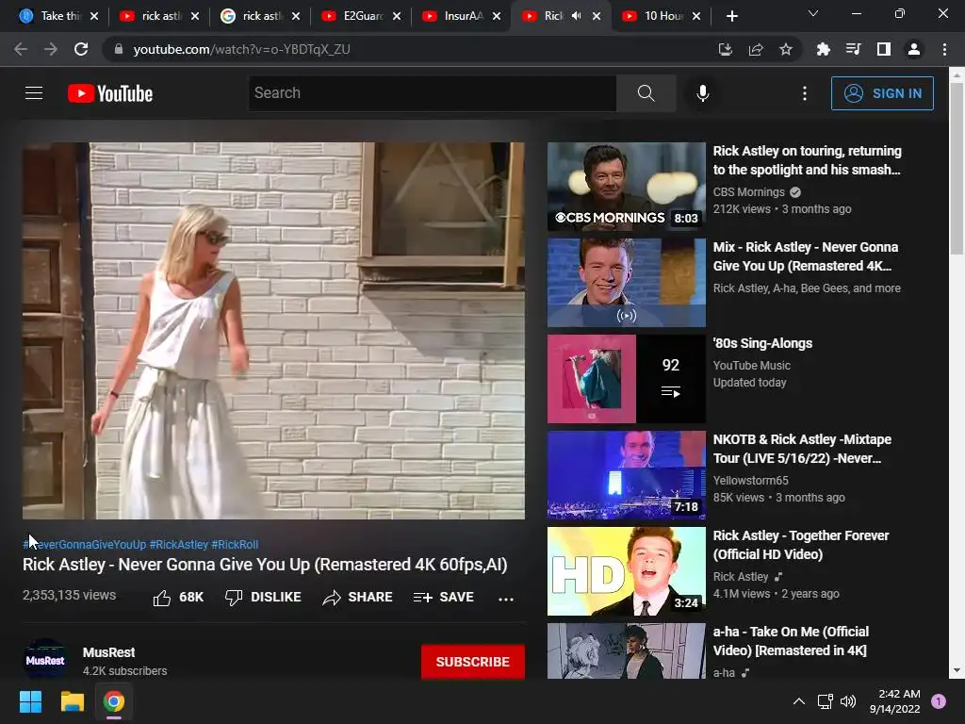Open Chrome profile icon
The height and width of the screenshot is (724, 965).
pyautogui.click(x=914, y=49)
